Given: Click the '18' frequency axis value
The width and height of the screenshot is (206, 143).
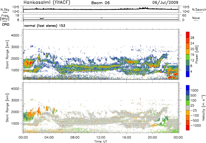Looking at the screenshot, I should click(x=17, y=15).
